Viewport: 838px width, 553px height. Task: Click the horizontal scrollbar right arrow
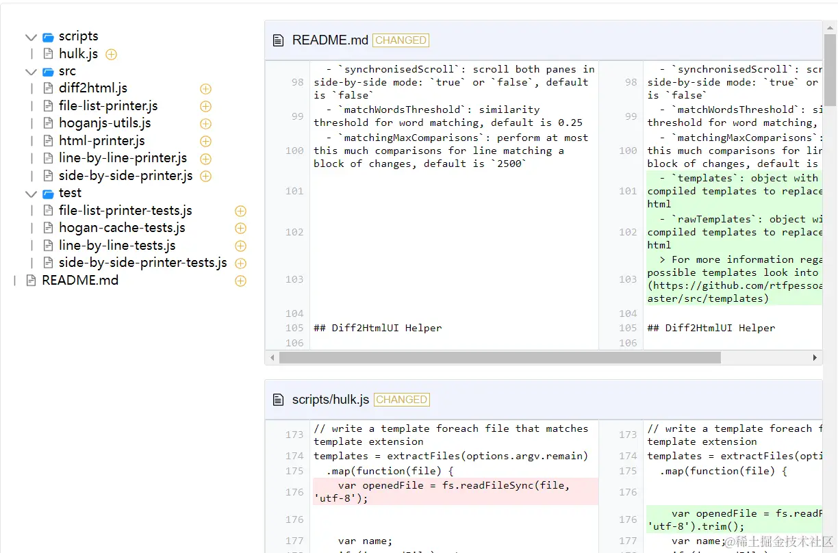815,357
